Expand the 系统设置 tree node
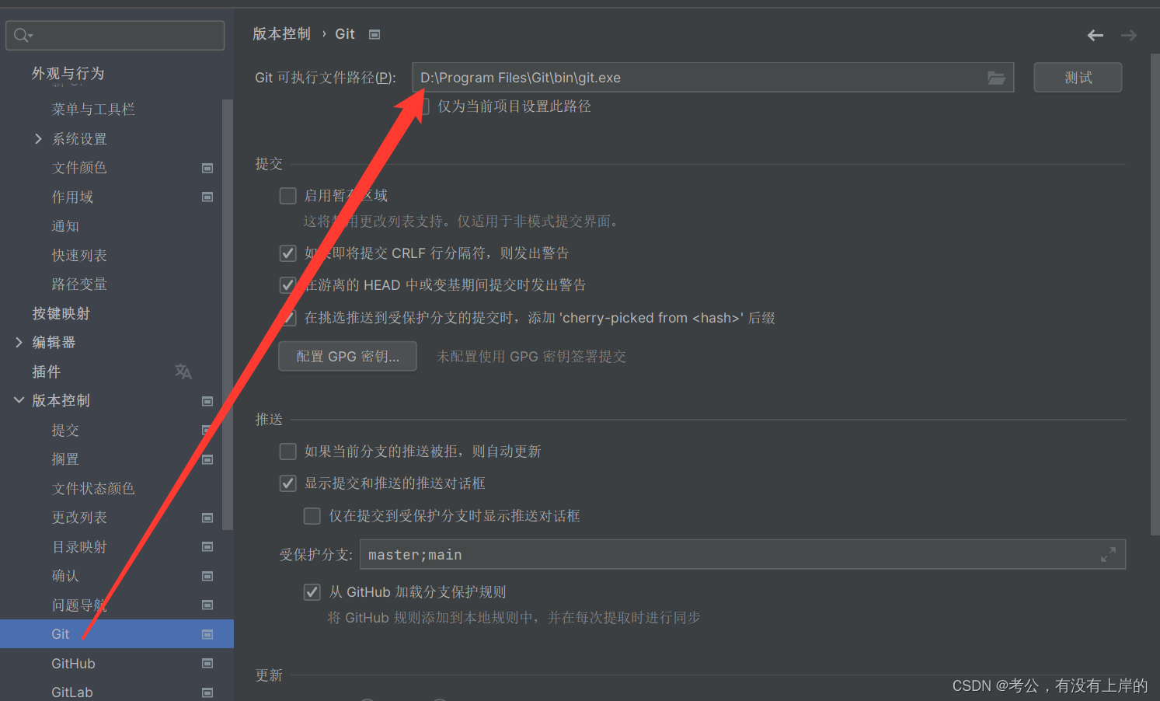This screenshot has height=701, width=1160. 38,138
